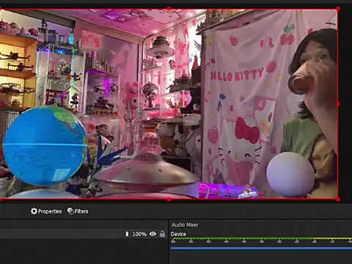The width and height of the screenshot is (352, 264).
Task: Click the bottom-center red resize handle
Action: pos(169,199)
